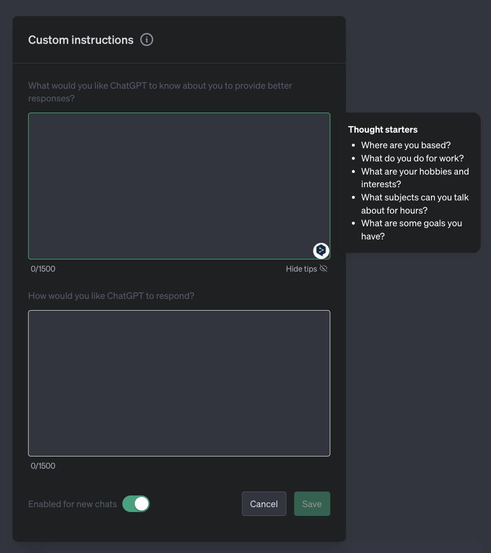This screenshot has height=553, width=491.
Task: Click the crossed-eye icon next to Hide tips
Action: click(x=323, y=268)
